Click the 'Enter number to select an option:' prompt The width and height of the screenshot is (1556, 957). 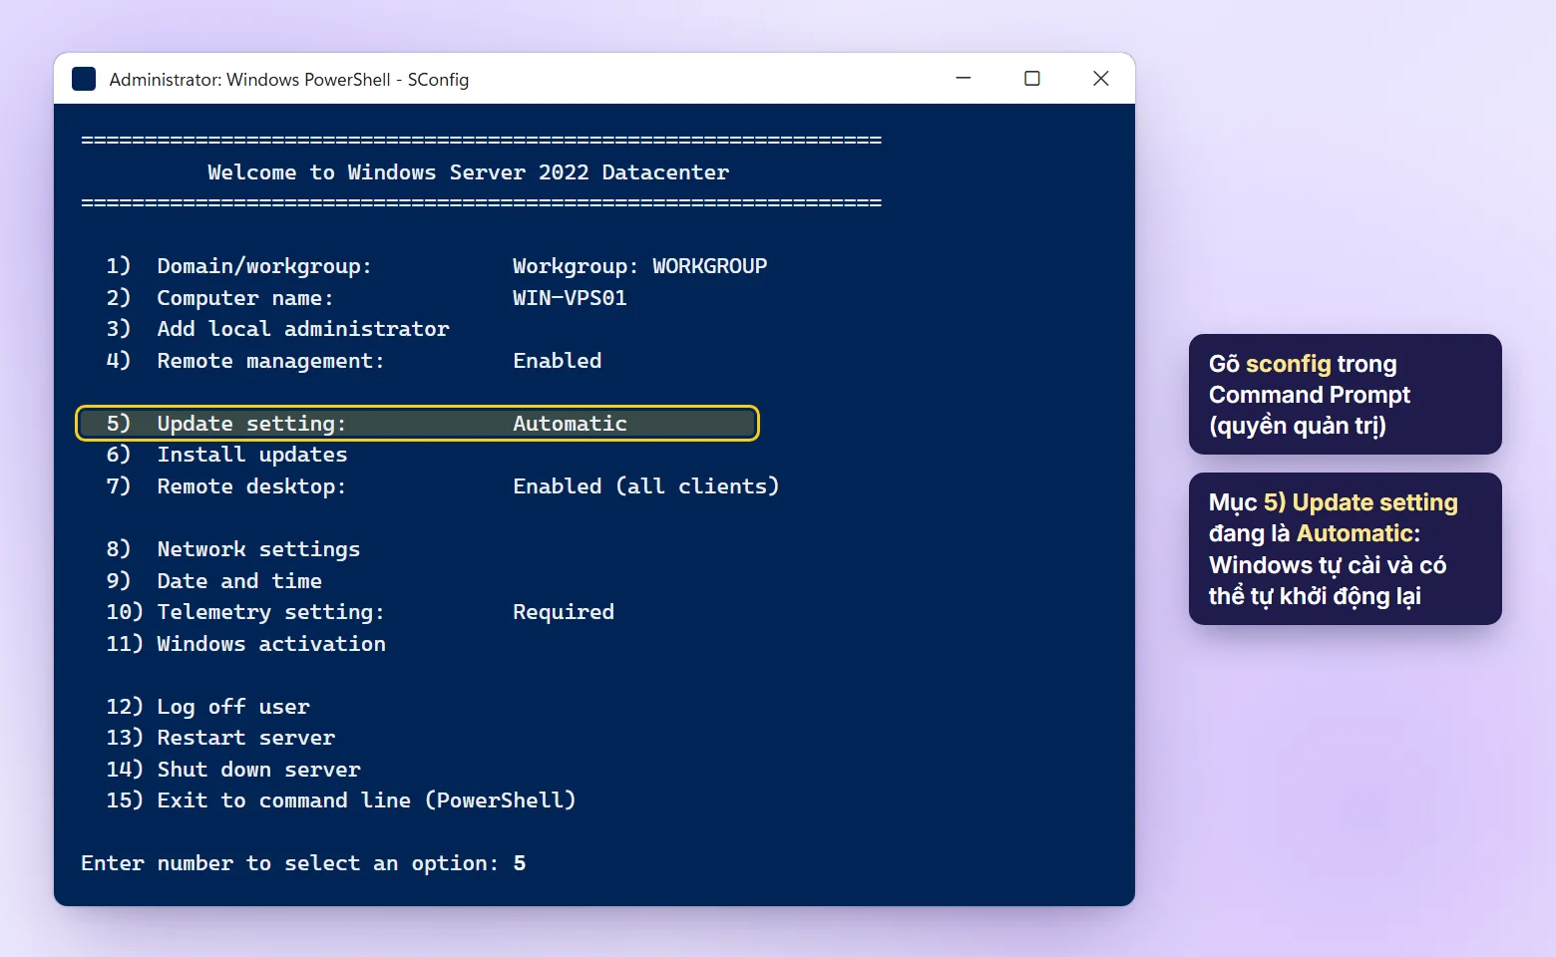290,863
